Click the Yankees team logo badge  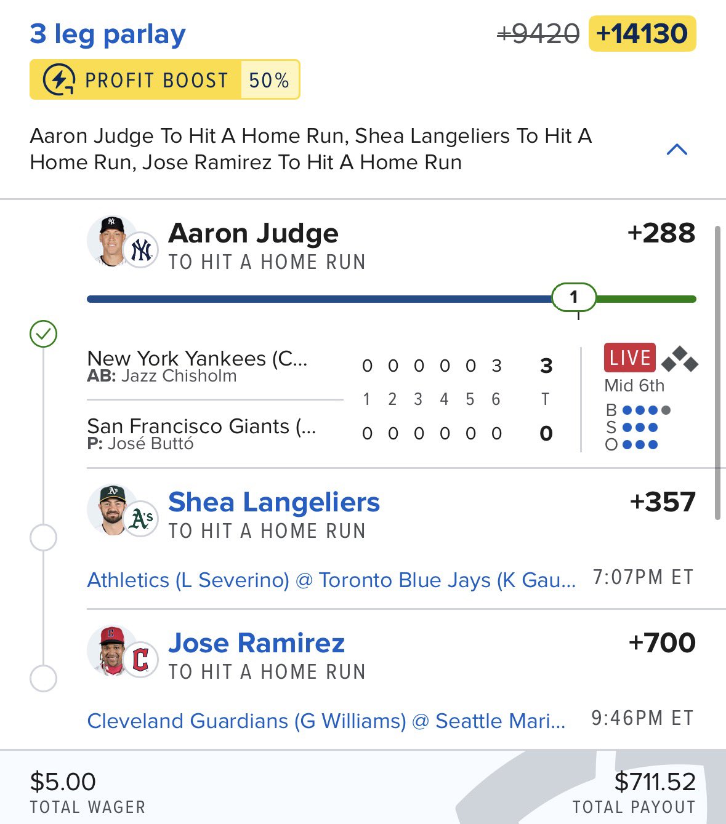click(x=141, y=250)
